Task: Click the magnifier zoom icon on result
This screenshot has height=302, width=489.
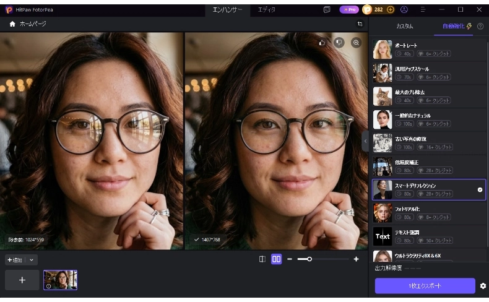Action: 356,43
